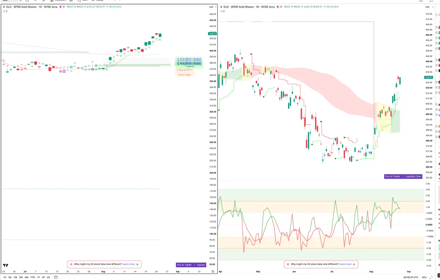
Task: Select the 5D time range
Action: [10, 277]
